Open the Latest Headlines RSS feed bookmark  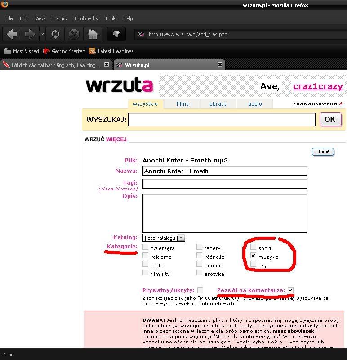(x=111, y=51)
